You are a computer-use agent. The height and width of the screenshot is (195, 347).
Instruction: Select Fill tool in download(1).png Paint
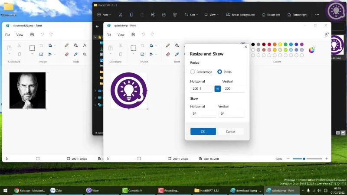point(75,45)
